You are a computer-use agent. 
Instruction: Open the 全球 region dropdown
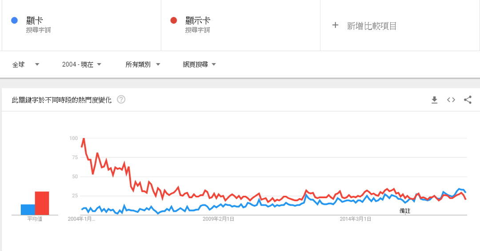(x=26, y=64)
